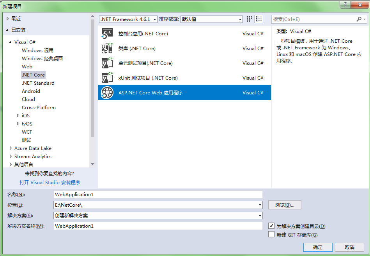Click the Unit Test Project (.NET Core) icon
The width and height of the screenshot is (370, 256).
[107, 63]
